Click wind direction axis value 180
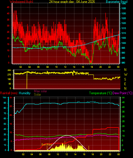Image resolution: width=133 pixels, height=158 pixels. (9, 79)
